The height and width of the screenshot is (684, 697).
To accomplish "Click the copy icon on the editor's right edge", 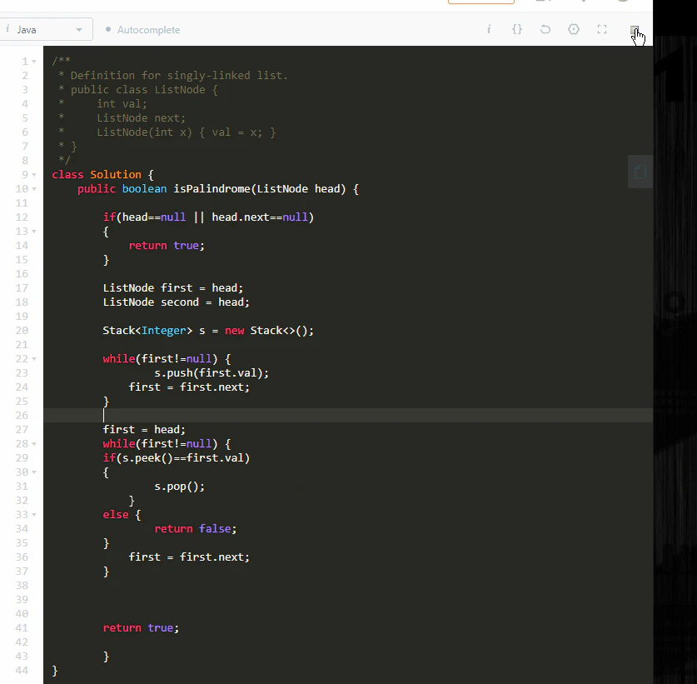I will [640, 172].
